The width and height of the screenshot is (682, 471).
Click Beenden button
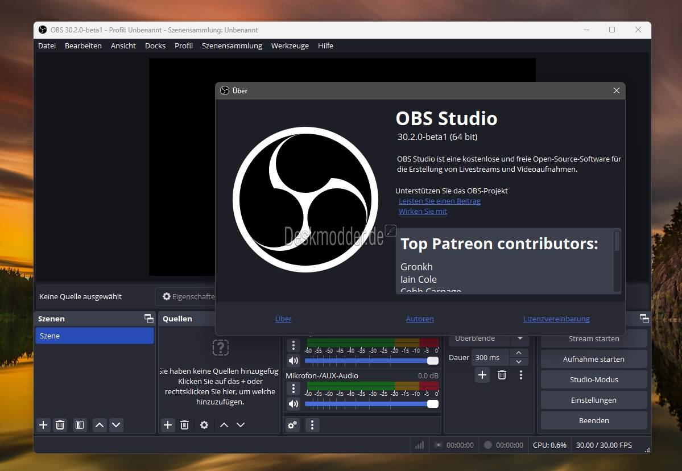[594, 420]
